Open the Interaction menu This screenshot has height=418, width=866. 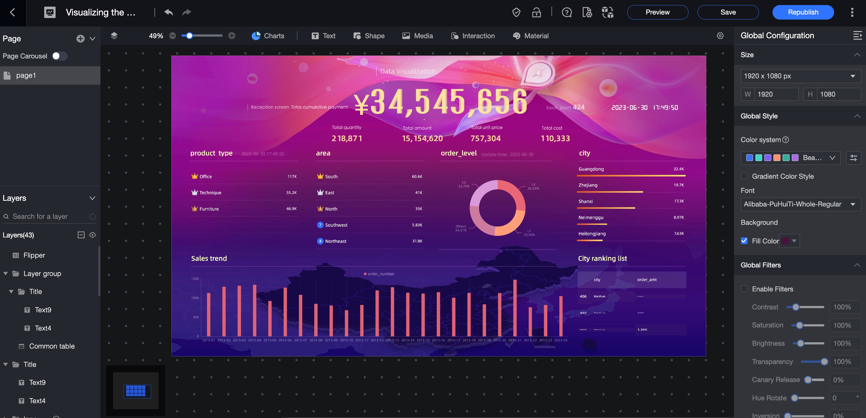[473, 36]
